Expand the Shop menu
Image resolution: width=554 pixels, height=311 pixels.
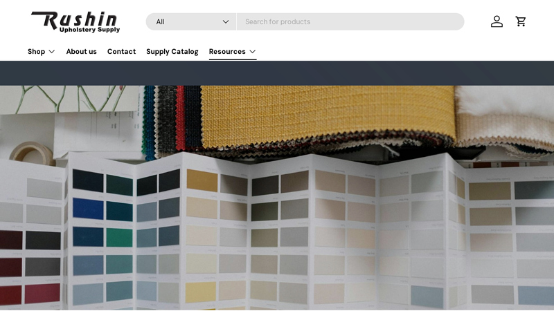(42, 51)
